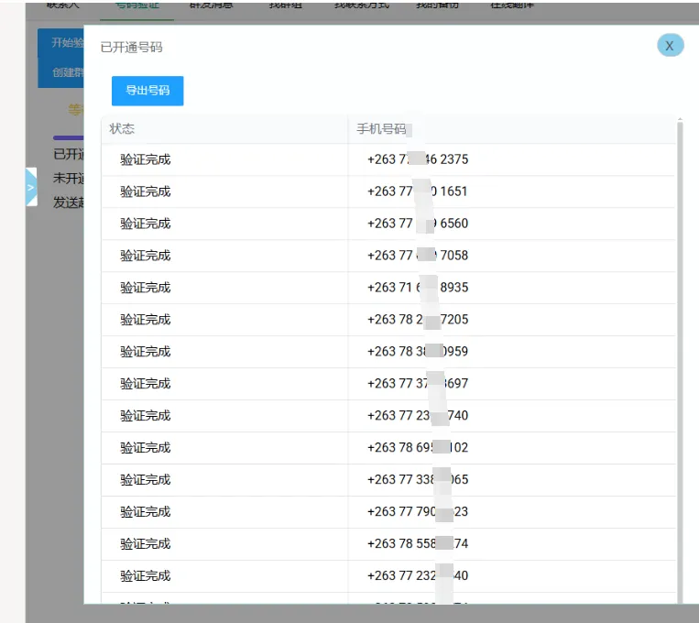Expand the side panel arrow handle
Viewport: 699px width, 623px height.
point(31,187)
